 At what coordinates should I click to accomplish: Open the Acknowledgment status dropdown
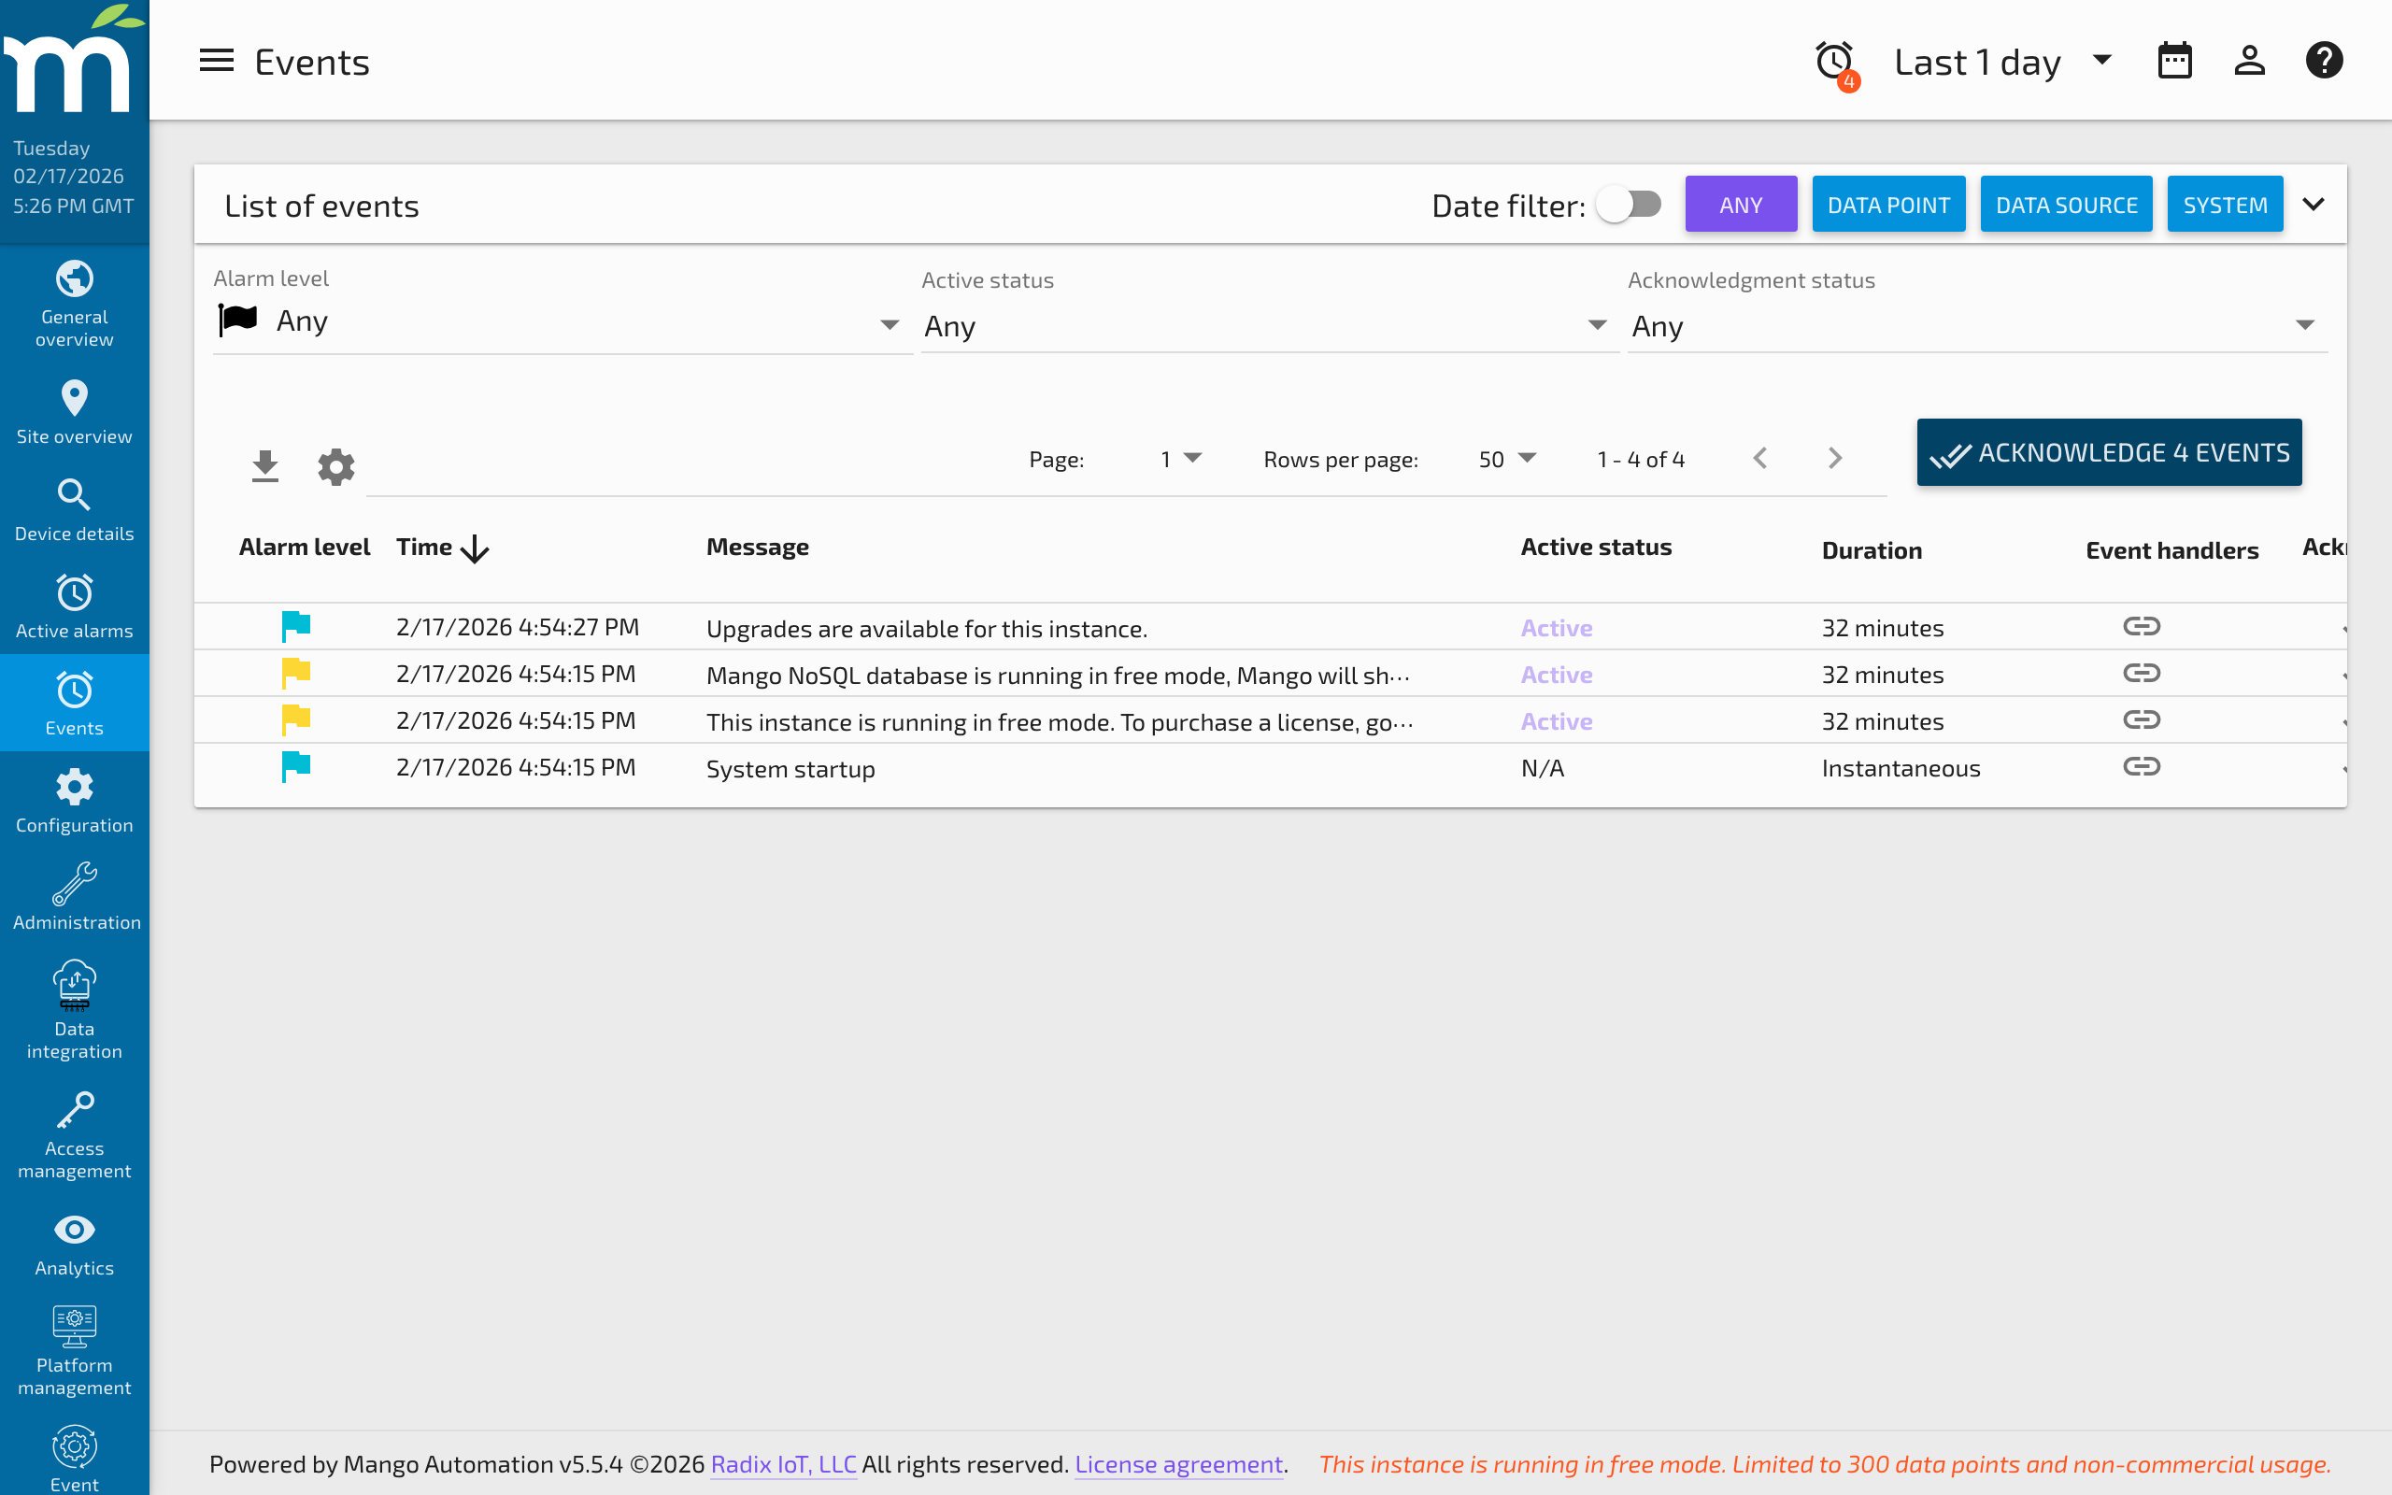(x=1975, y=325)
